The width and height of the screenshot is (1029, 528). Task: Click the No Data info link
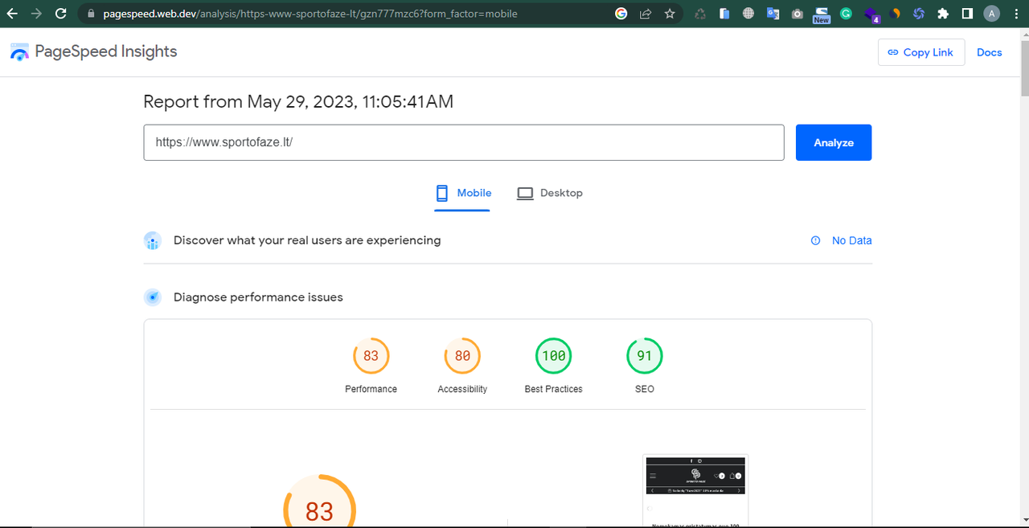pos(842,240)
